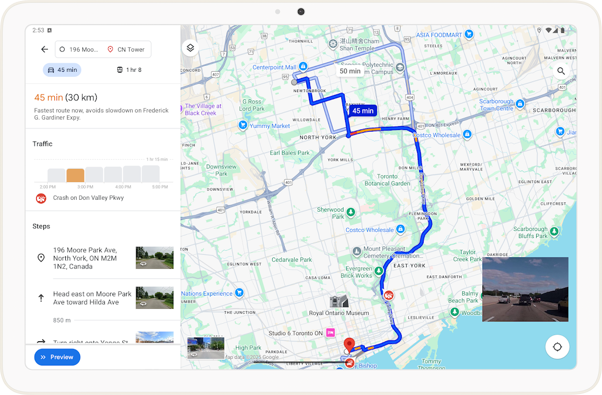602x395 pixels.
Task: Select the highlighted 3:00 PM traffic bar
Action: [x=75, y=175]
